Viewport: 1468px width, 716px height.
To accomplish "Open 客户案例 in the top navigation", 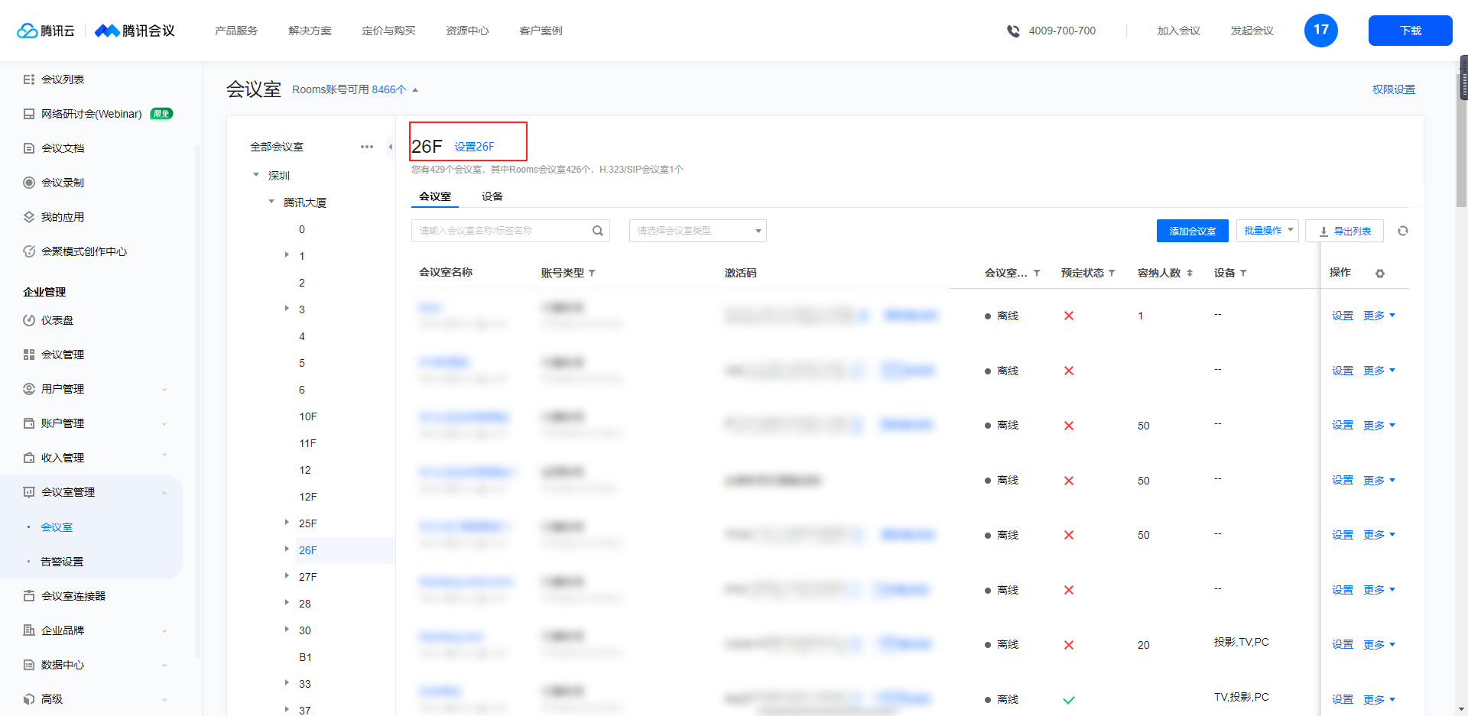I will coord(541,31).
